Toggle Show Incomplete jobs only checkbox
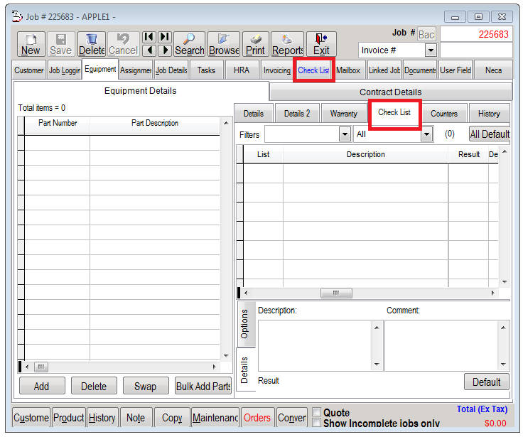The image size is (523, 437). 317,423
